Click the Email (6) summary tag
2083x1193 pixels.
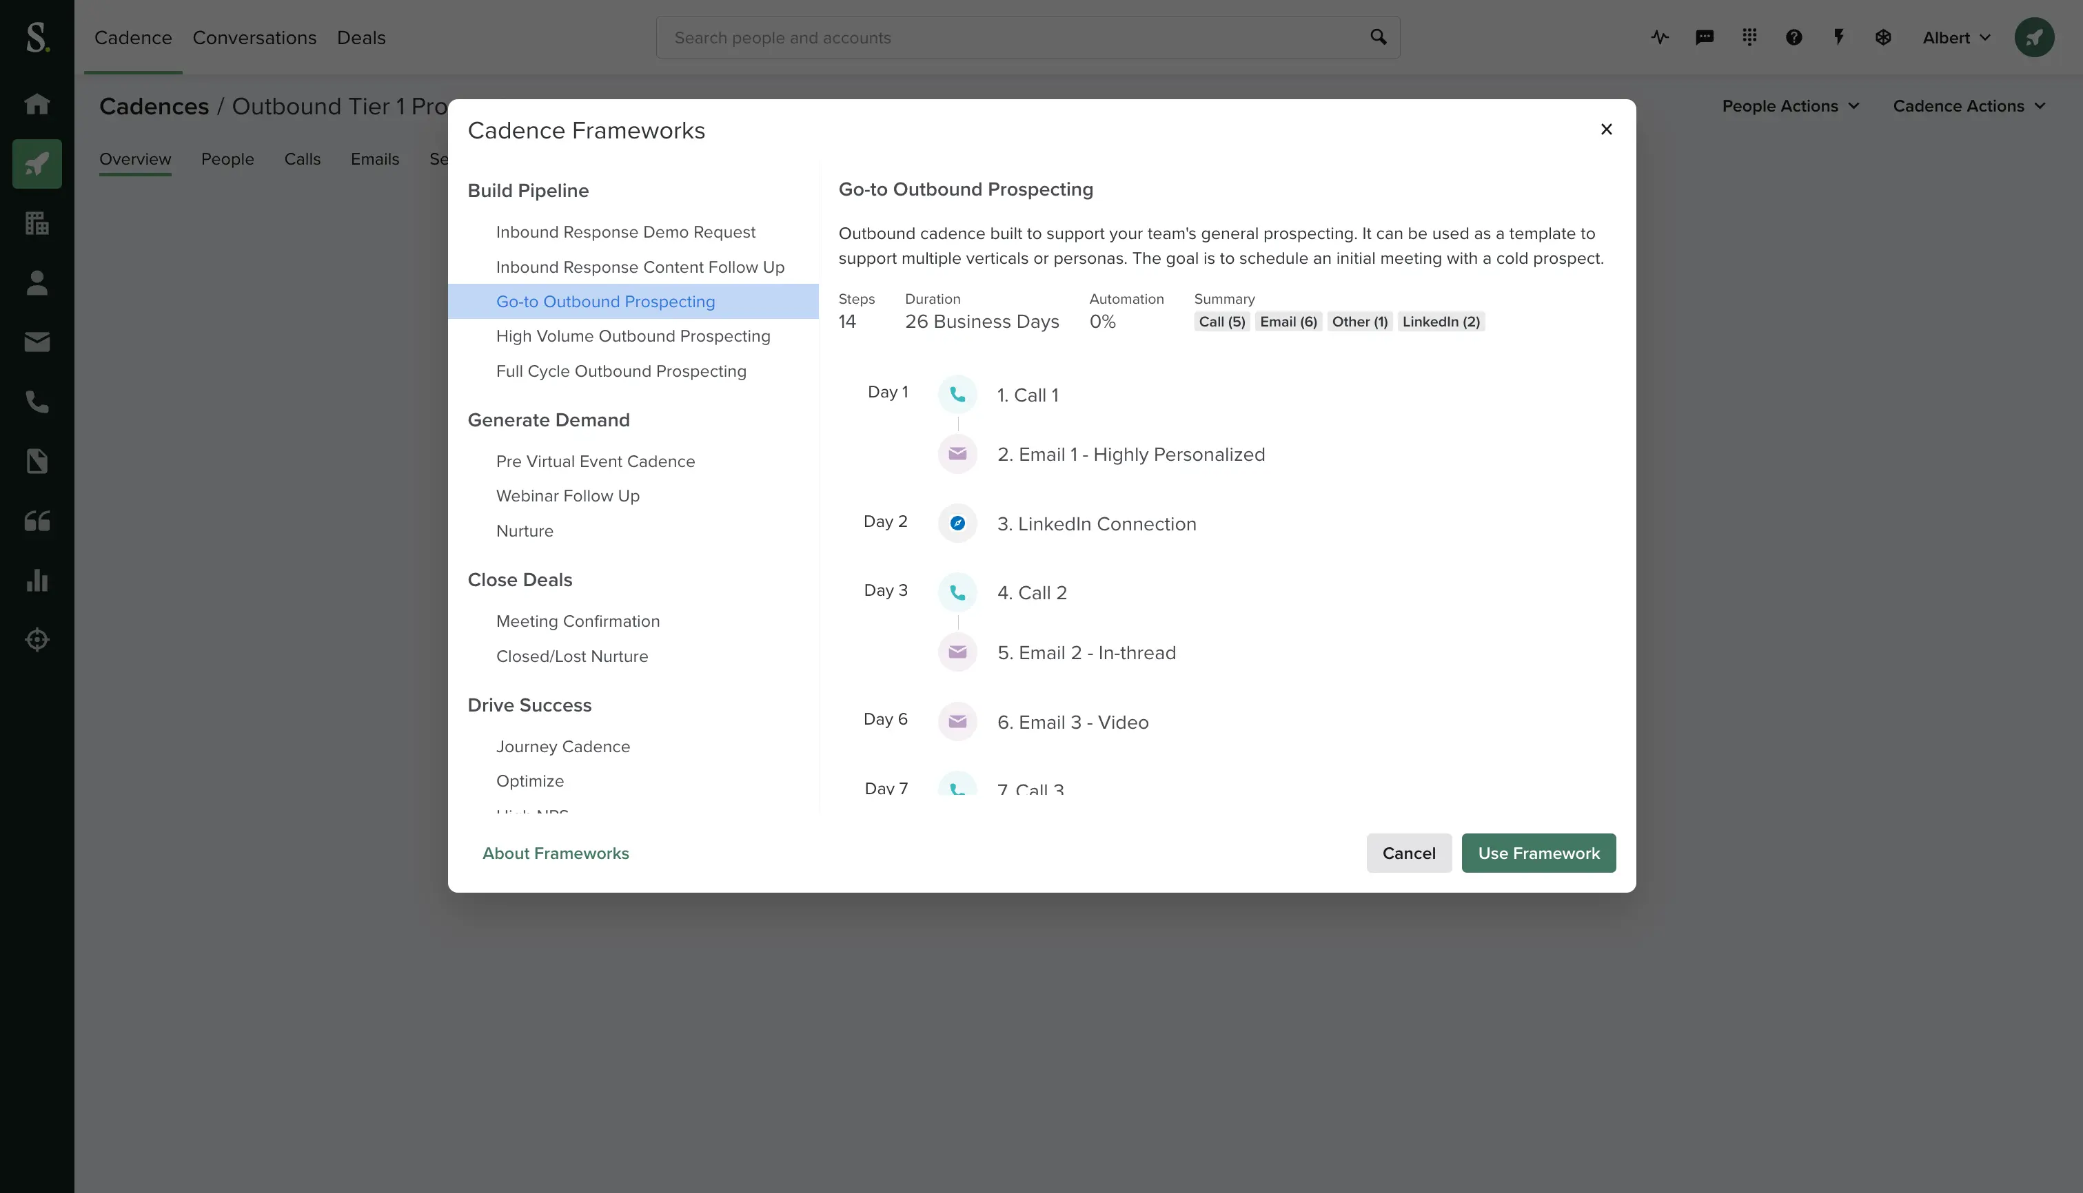(x=1288, y=322)
